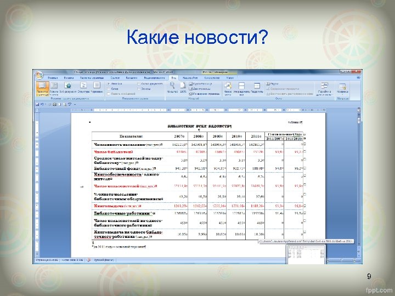This screenshot has height=296, width=395.
Task: Click the column header "2011г"
Action: (x=256, y=136)
